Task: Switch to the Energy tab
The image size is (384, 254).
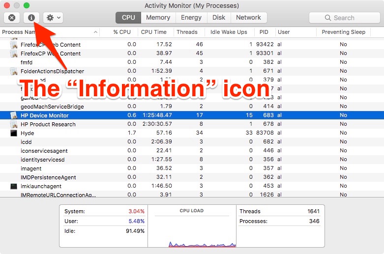Action: pyautogui.click(x=191, y=18)
